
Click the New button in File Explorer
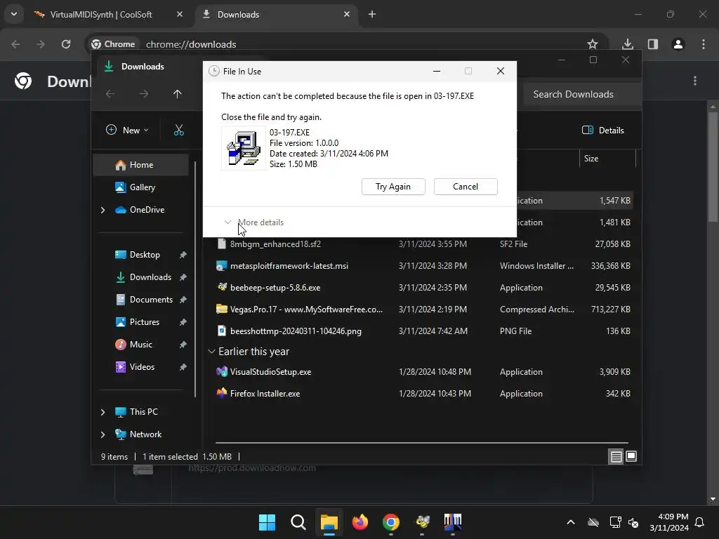[127, 130]
